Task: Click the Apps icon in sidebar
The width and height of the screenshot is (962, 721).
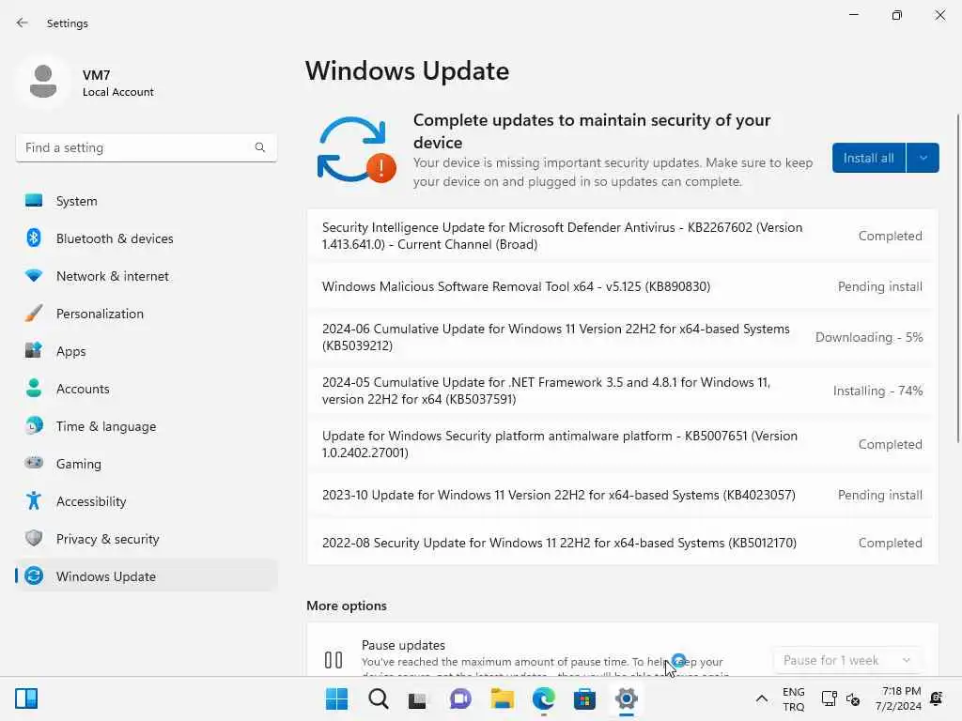Action: (34, 351)
